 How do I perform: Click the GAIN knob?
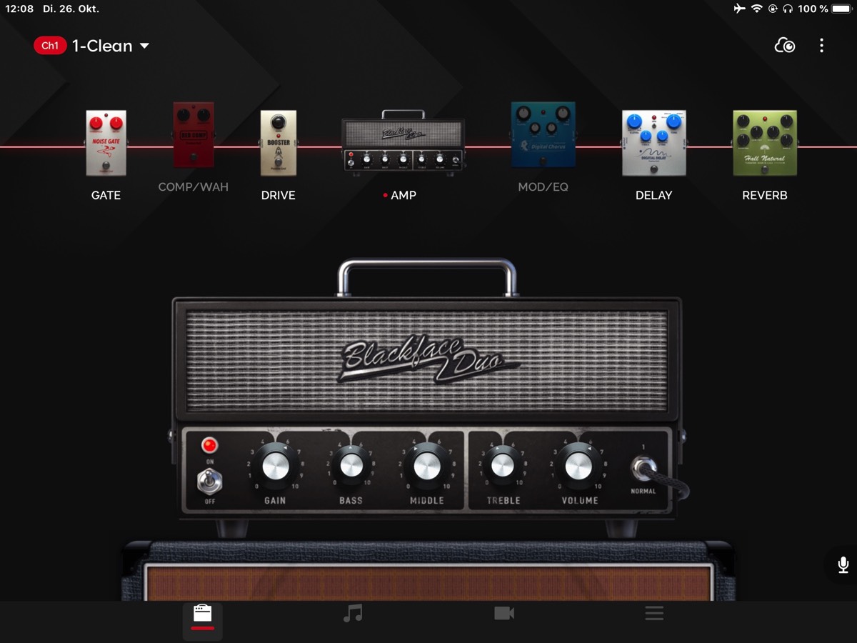click(275, 466)
